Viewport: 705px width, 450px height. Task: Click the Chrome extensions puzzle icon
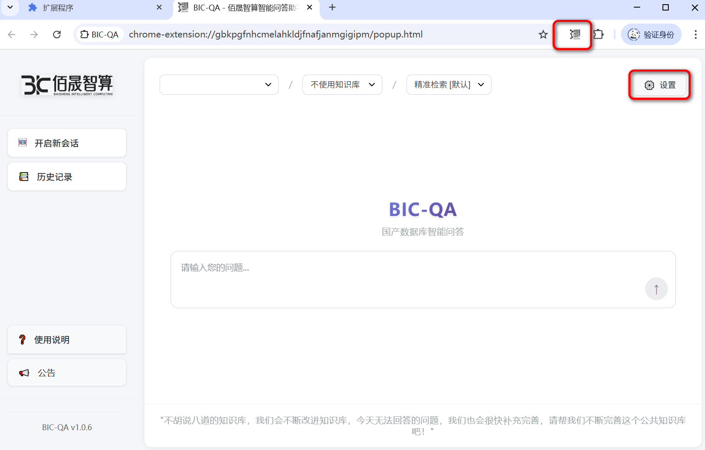(x=598, y=35)
